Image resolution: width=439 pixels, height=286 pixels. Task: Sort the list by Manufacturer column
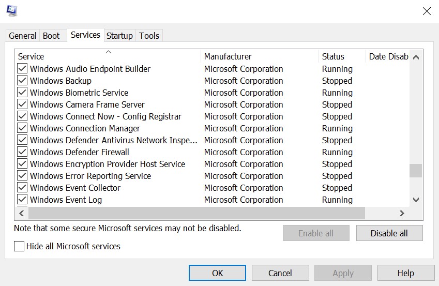pyautogui.click(x=259, y=56)
